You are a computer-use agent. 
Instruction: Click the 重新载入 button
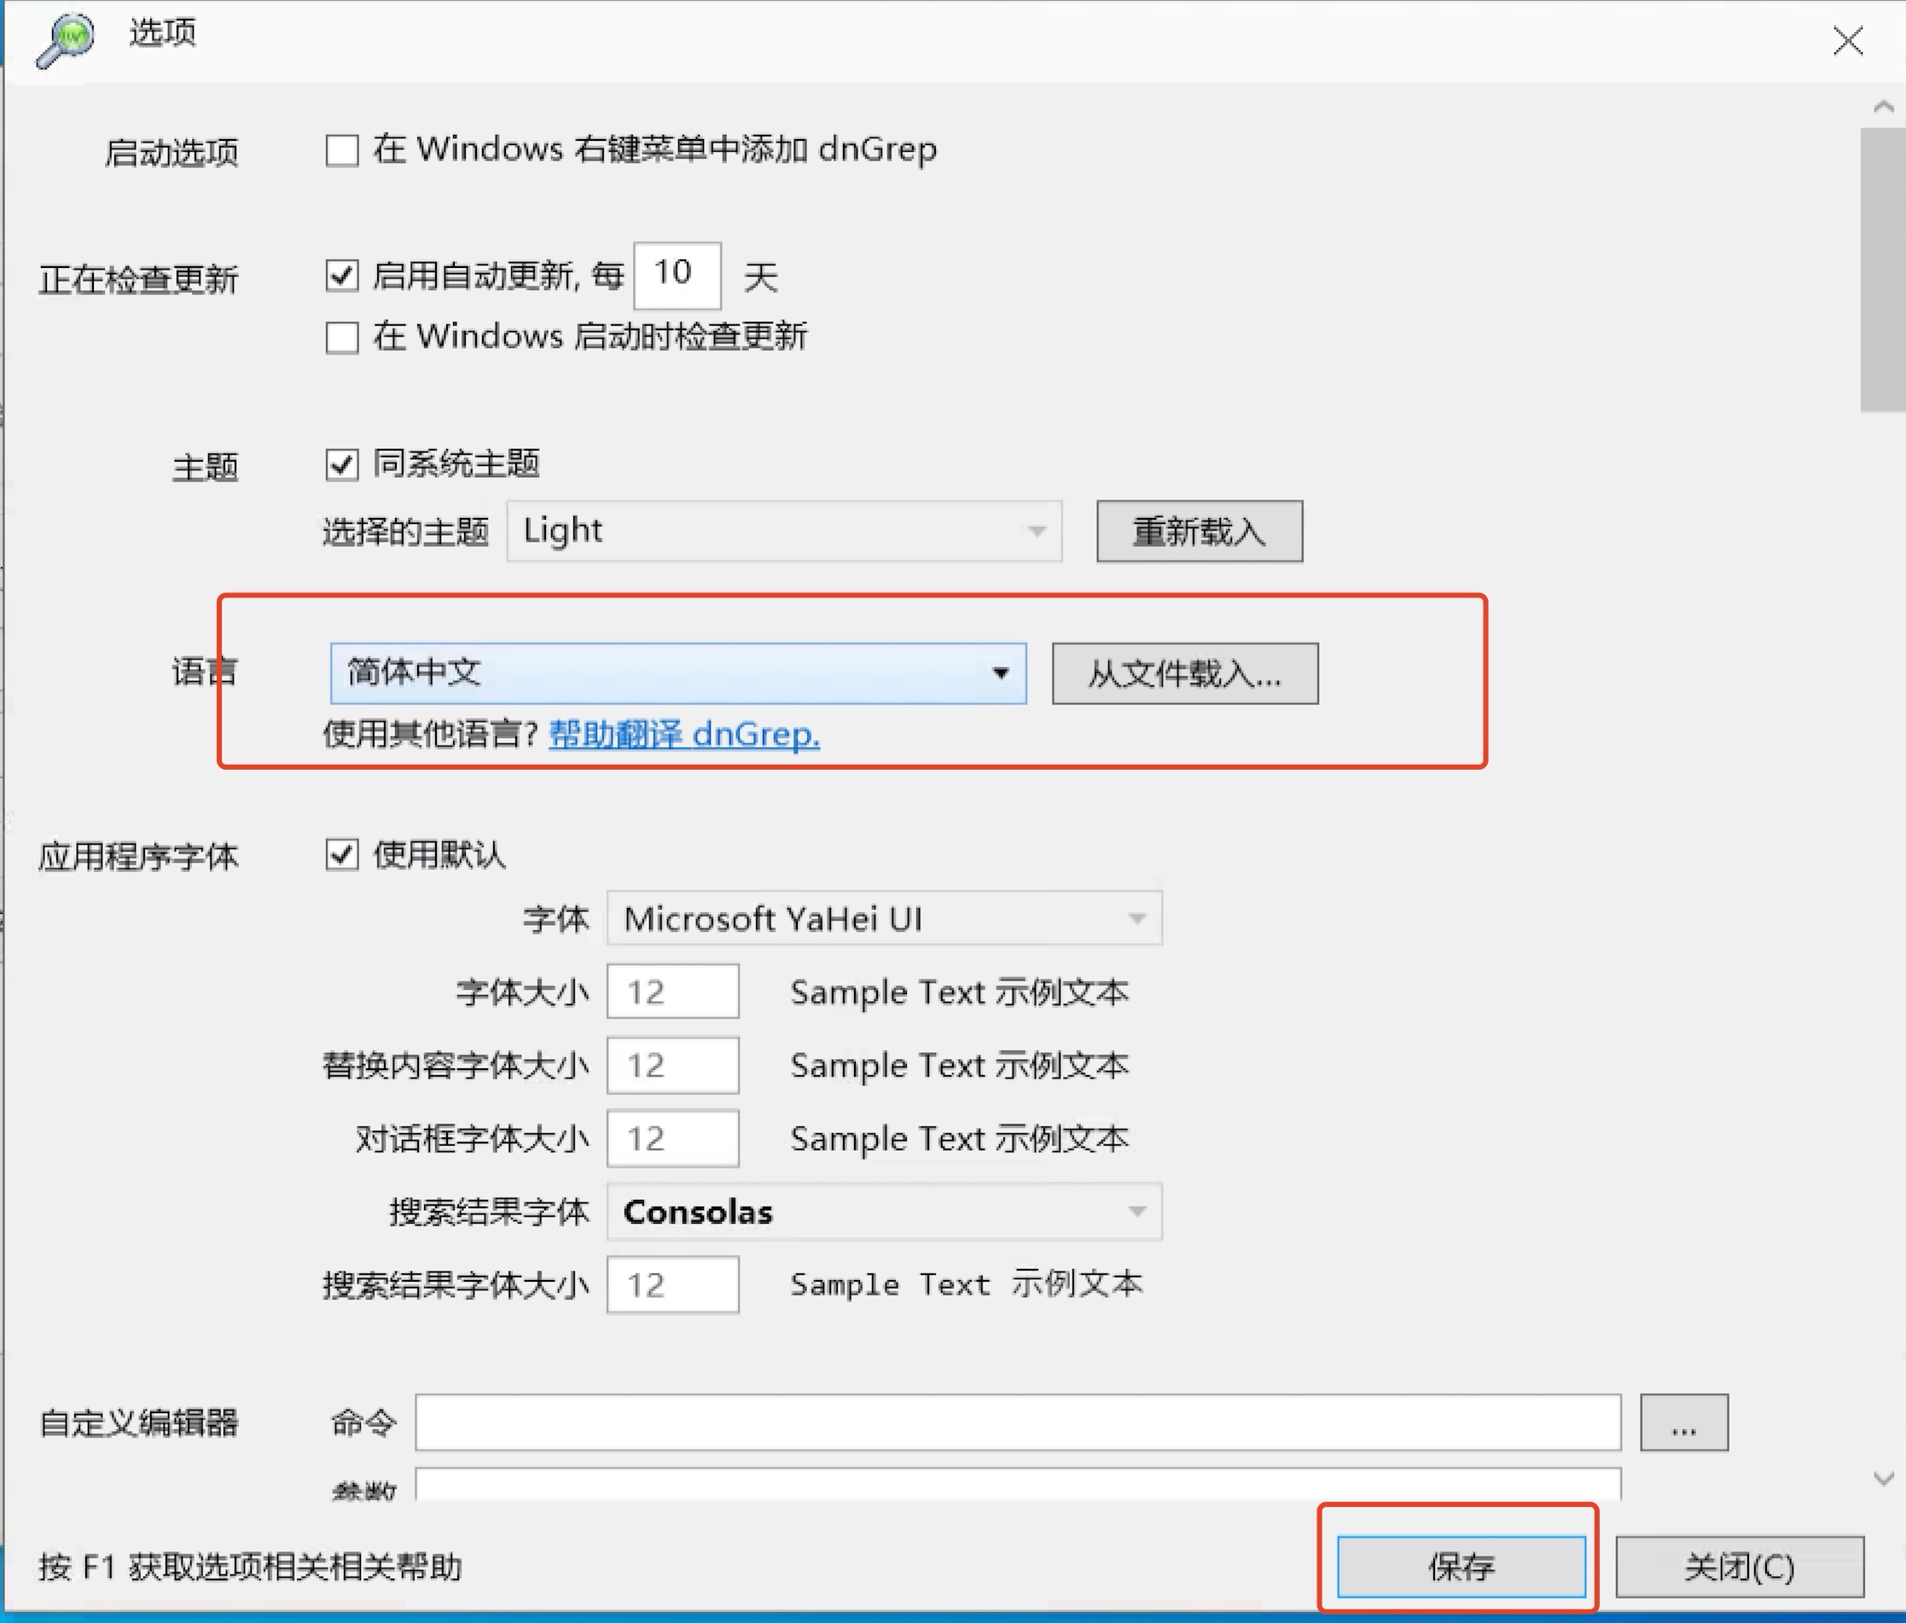coord(1199,531)
